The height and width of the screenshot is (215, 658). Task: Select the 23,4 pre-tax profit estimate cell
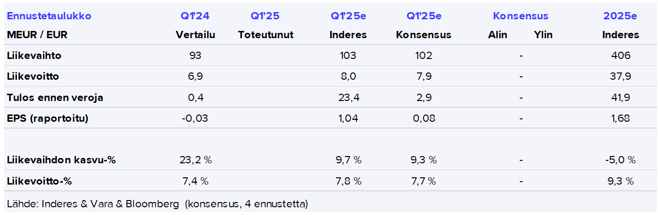pyautogui.click(x=348, y=98)
